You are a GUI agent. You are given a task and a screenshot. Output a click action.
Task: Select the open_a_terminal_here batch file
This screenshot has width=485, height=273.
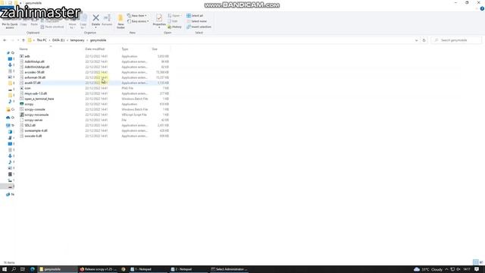coord(39,99)
